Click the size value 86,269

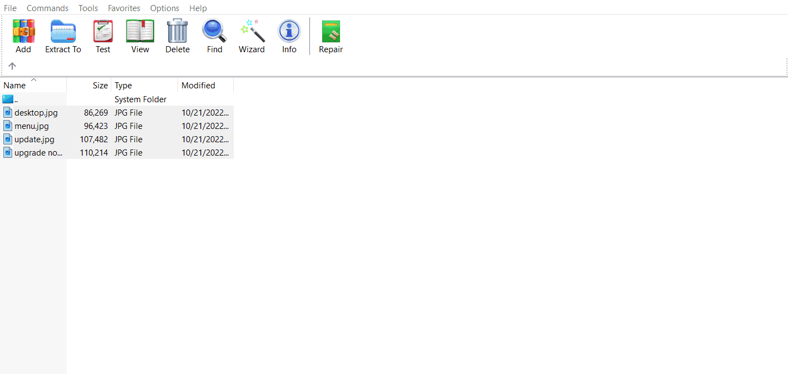pos(96,113)
